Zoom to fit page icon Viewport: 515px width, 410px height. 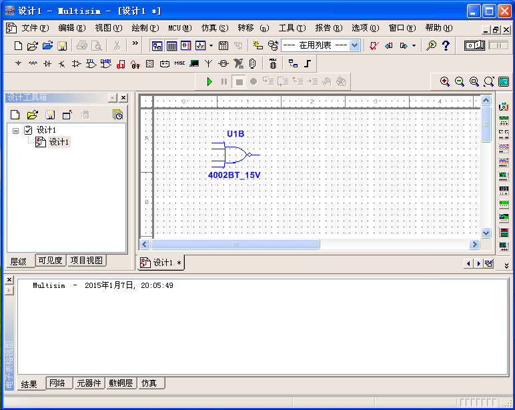click(x=489, y=81)
